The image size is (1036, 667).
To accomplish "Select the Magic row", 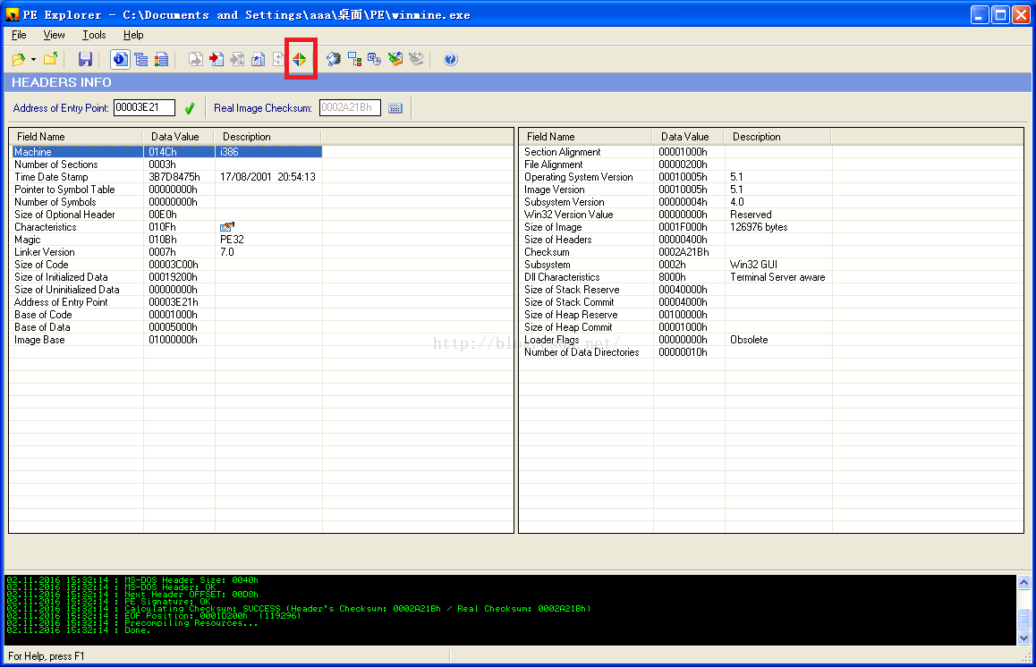I will point(166,240).
